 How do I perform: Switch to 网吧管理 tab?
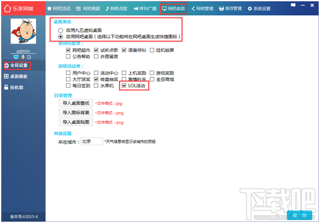coord(202,9)
